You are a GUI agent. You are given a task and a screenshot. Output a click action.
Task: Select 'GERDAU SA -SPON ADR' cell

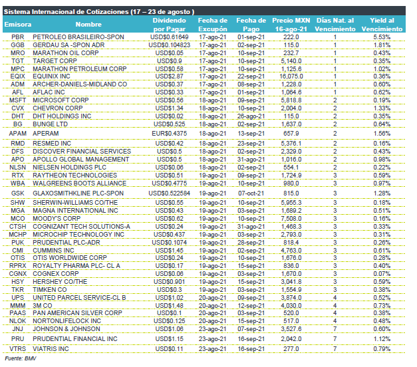coord(69,45)
